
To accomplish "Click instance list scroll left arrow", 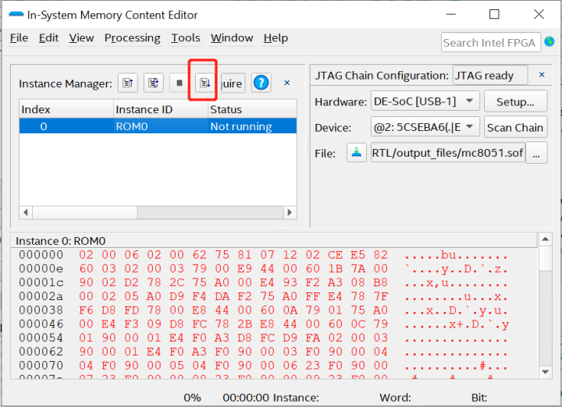I will click(x=26, y=212).
